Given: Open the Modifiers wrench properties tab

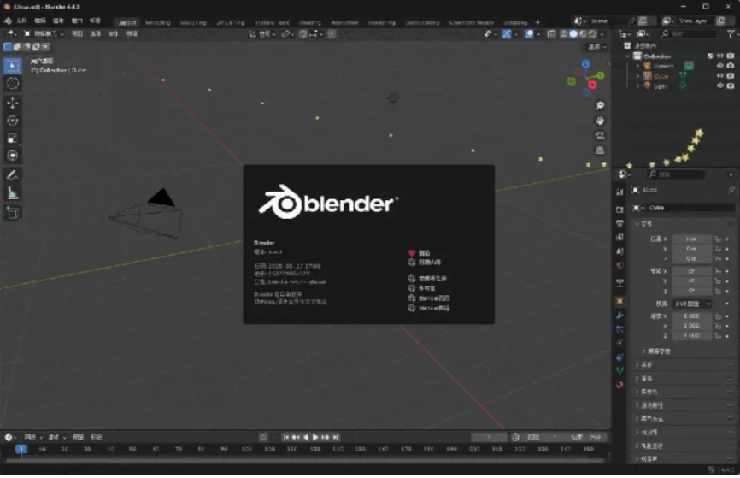Looking at the screenshot, I should [620, 315].
